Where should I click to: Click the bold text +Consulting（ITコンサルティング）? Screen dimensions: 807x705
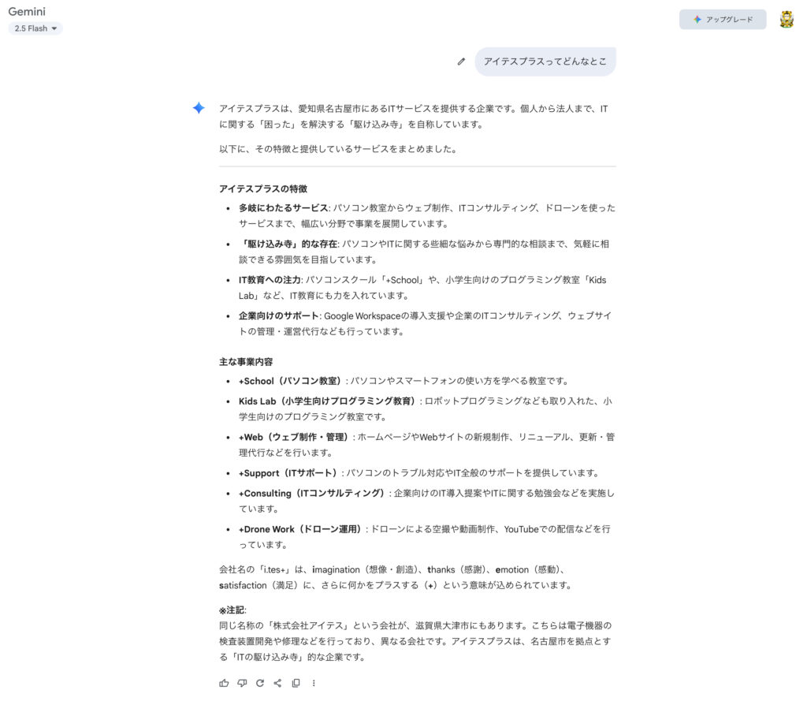tap(313, 494)
